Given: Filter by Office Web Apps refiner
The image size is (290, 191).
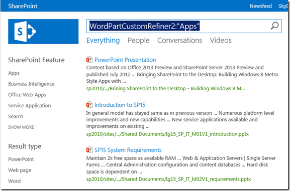Looking at the screenshot, I should (27, 95).
